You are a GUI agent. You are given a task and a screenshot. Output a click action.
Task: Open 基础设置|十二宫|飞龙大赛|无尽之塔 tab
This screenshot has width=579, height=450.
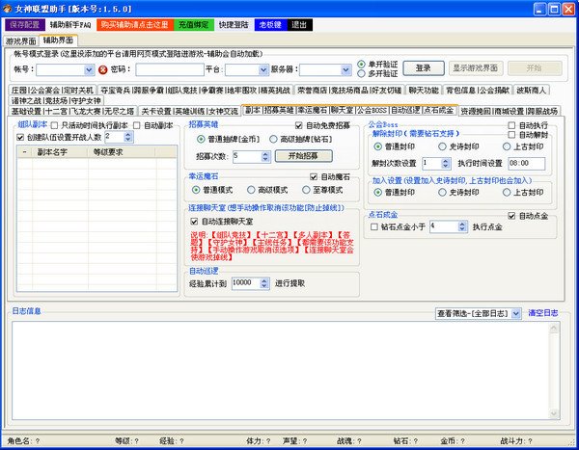point(72,111)
